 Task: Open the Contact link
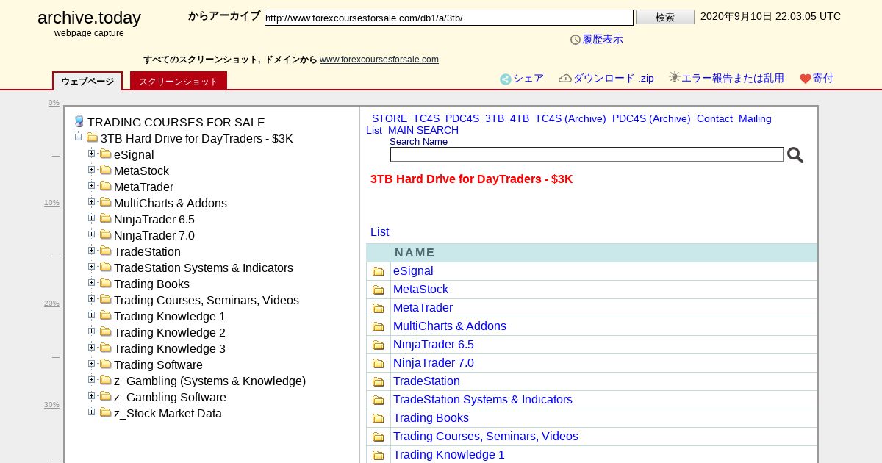coord(714,118)
